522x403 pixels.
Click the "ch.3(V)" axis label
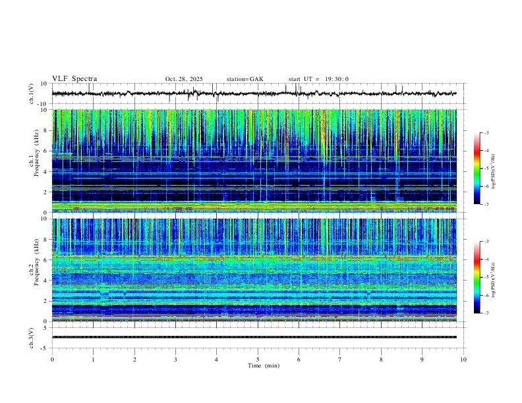[x=32, y=338]
